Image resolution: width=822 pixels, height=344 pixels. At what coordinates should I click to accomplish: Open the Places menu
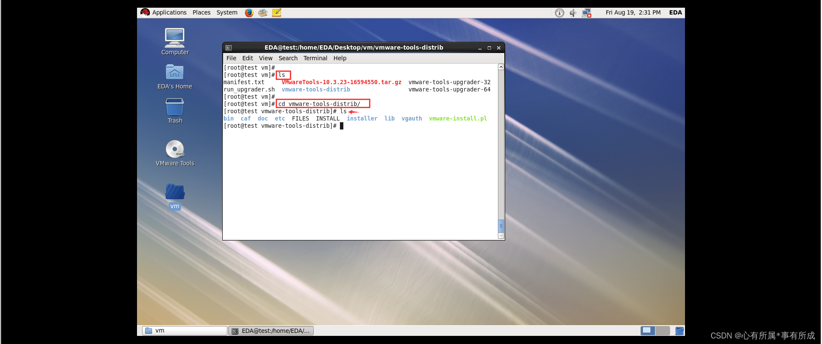click(x=201, y=13)
